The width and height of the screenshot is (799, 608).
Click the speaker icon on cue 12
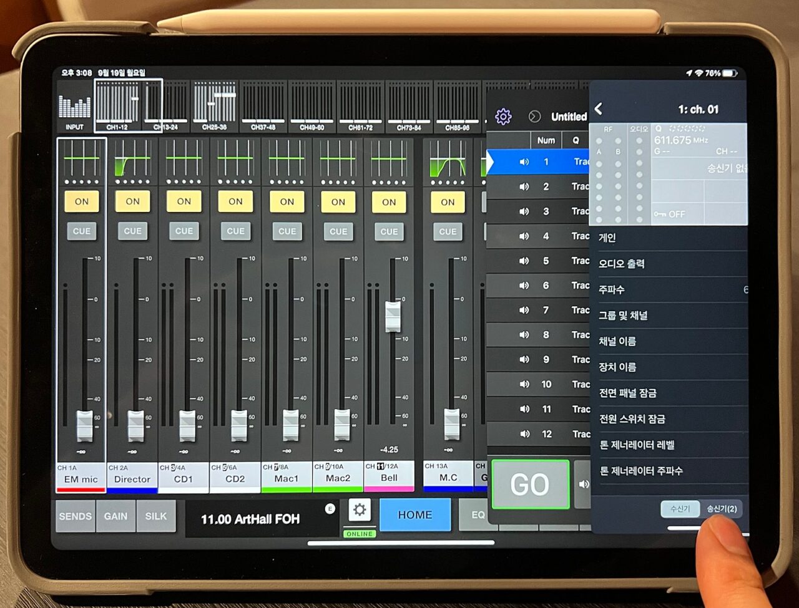(x=524, y=434)
